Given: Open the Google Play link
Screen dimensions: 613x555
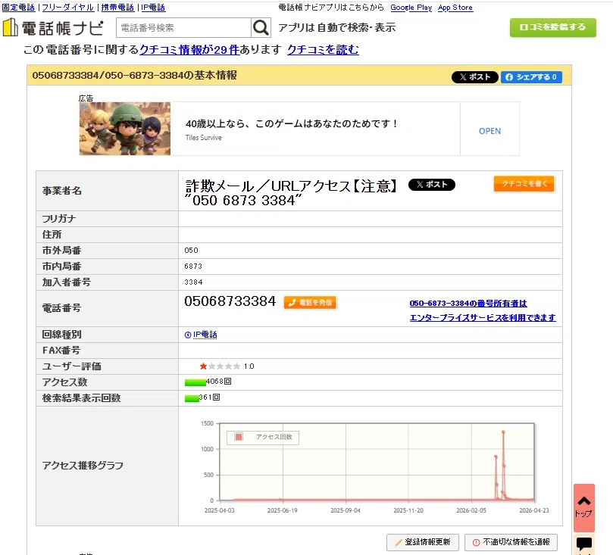Looking at the screenshot, I should (x=411, y=8).
